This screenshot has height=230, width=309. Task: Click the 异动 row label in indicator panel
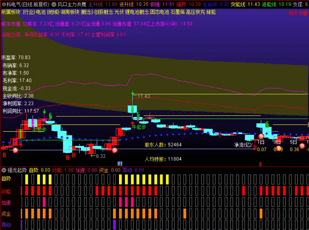coord(6,225)
